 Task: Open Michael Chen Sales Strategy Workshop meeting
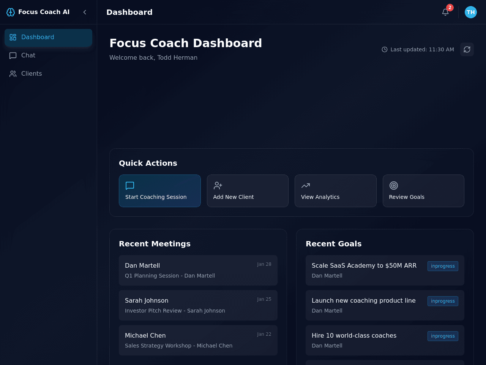198,340
